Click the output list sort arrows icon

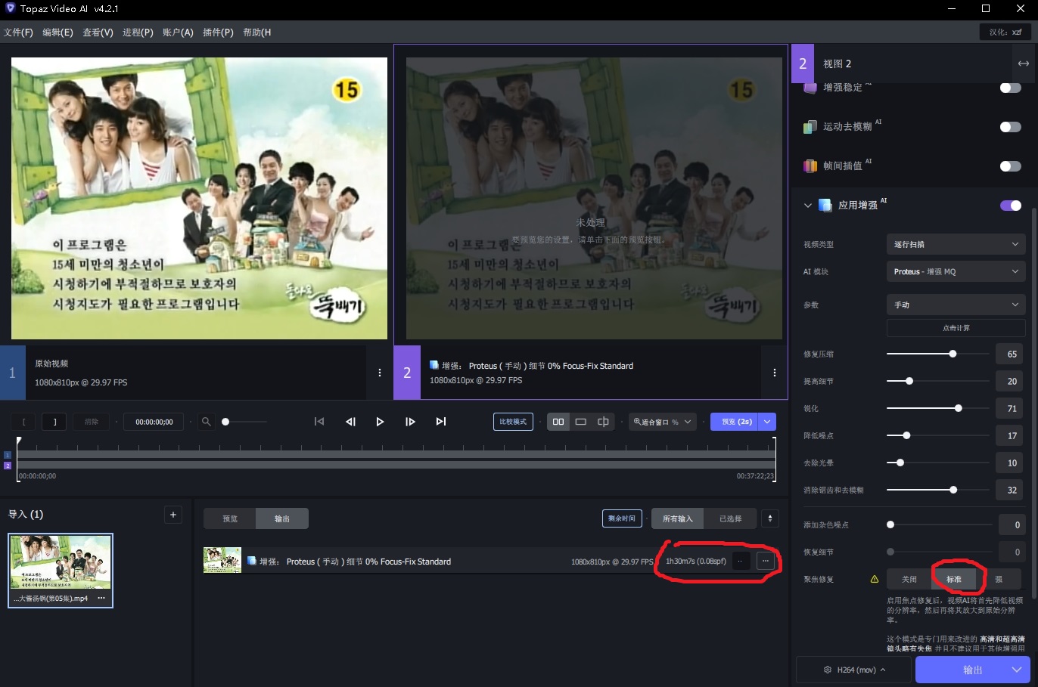[770, 518]
